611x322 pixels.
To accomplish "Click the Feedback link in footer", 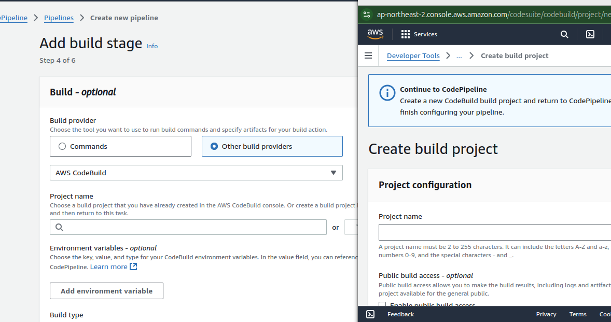I will click(400, 314).
